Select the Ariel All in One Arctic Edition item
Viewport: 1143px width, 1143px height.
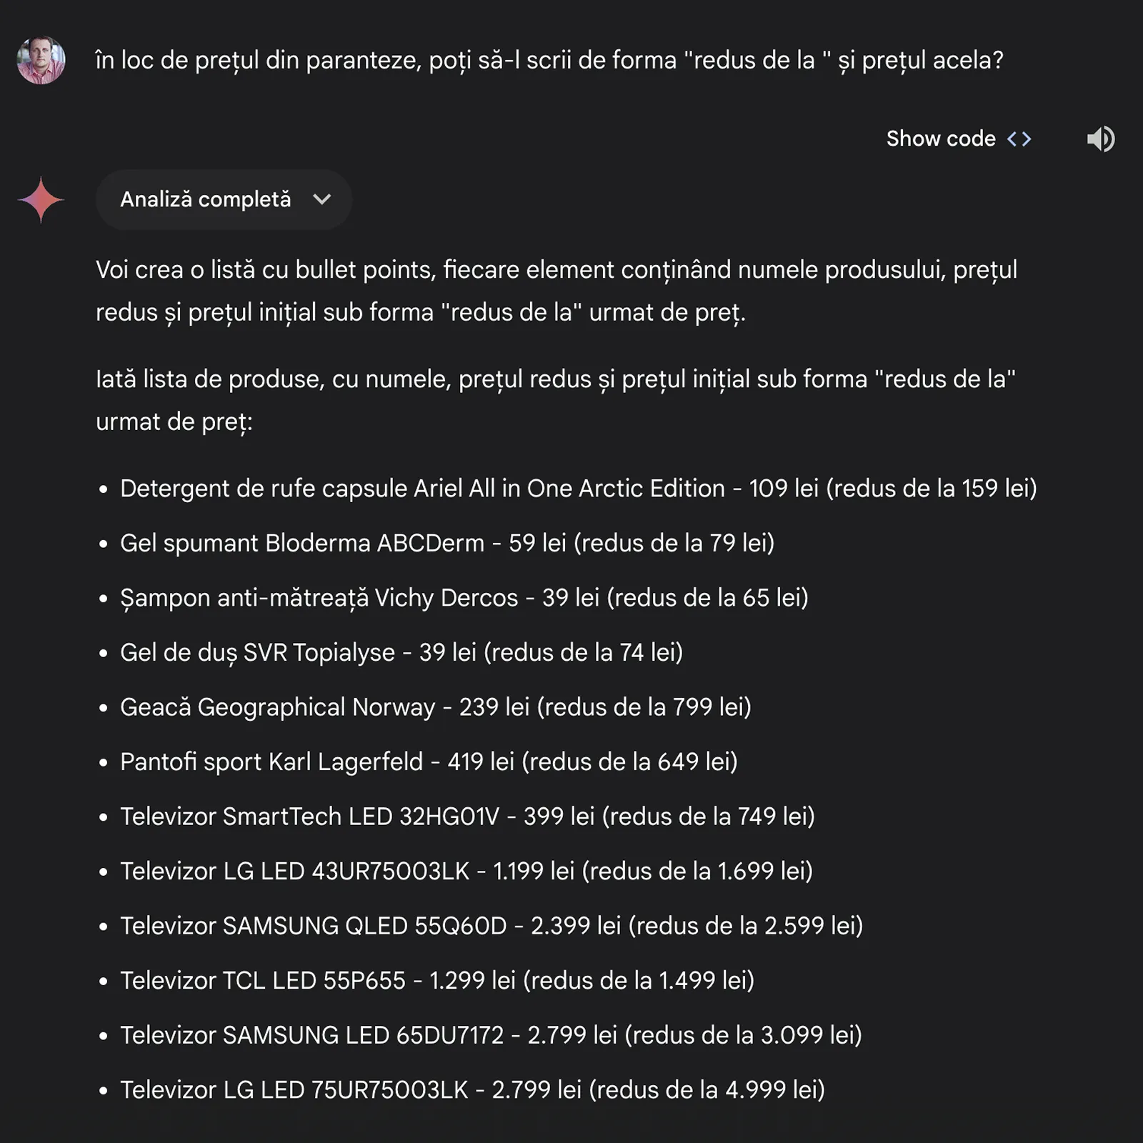pos(579,489)
